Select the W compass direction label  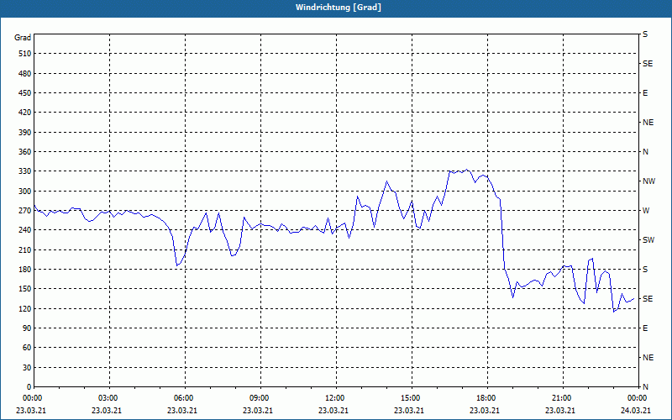click(646, 211)
